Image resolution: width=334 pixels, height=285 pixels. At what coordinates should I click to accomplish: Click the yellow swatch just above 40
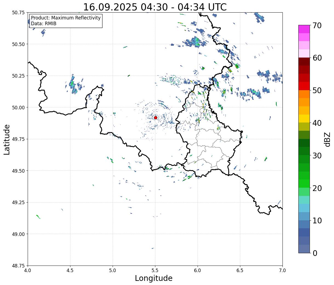pyautogui.click(x=304, y=119)
